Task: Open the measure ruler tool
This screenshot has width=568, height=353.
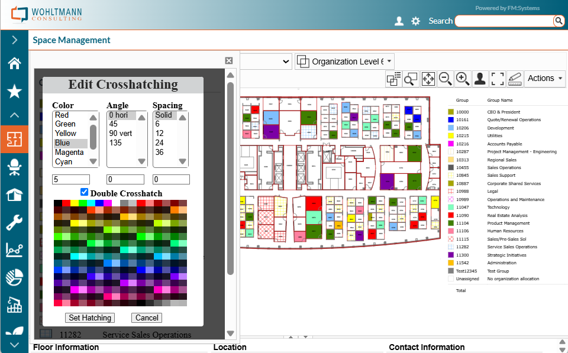Action: (x=515, y=79)
